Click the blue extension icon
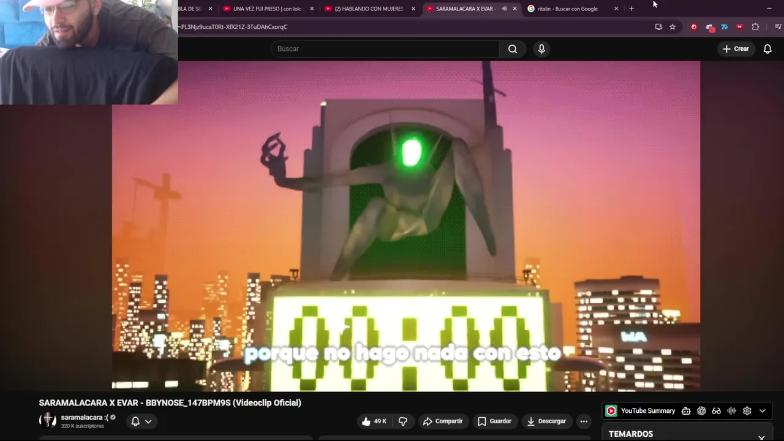Image resolution: width=784 pixels, height=441 pixels. [725, 27]
